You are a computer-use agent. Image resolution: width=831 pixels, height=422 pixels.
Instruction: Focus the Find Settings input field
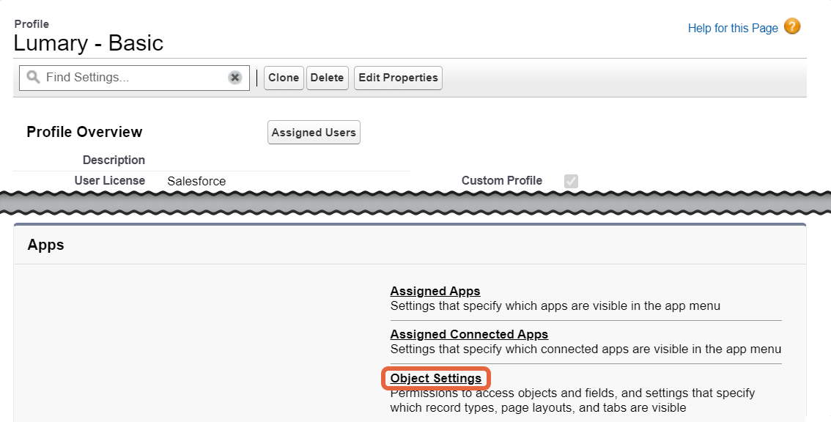coord(134,78)
